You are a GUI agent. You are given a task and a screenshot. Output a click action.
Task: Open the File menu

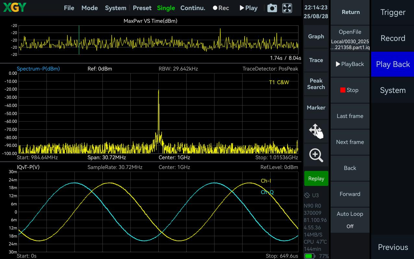69,8
